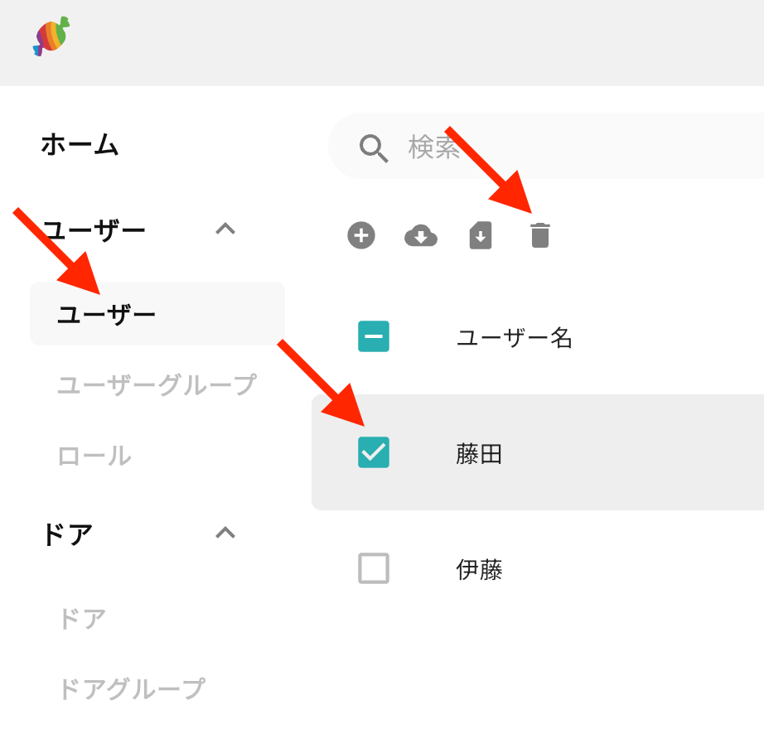Select the ユーザー submenu item
This screenshot has width=764, height=734.
[157, 314]
